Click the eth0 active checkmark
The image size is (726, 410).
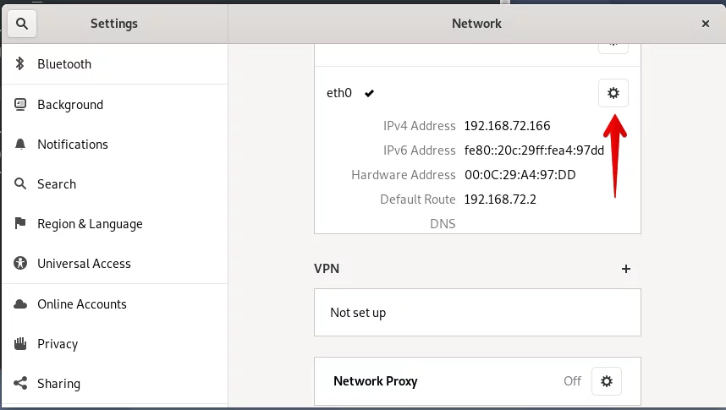(x=369, y=94)
